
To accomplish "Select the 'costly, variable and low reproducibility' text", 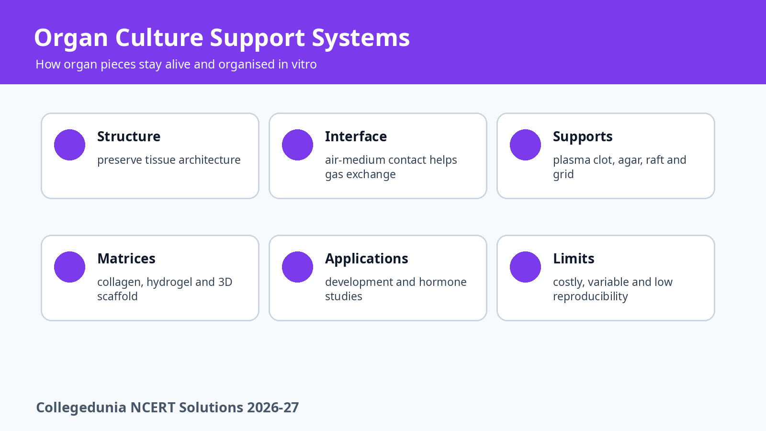I will (613, 289).
